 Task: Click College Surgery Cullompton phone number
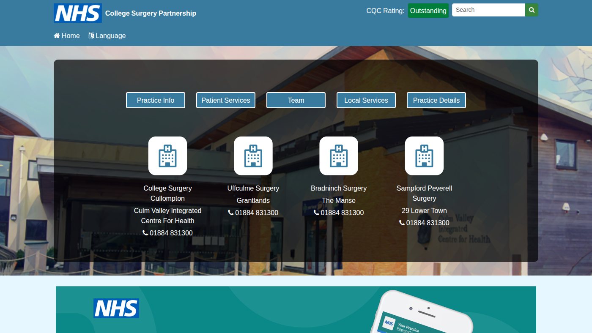[x=167, y=233]
